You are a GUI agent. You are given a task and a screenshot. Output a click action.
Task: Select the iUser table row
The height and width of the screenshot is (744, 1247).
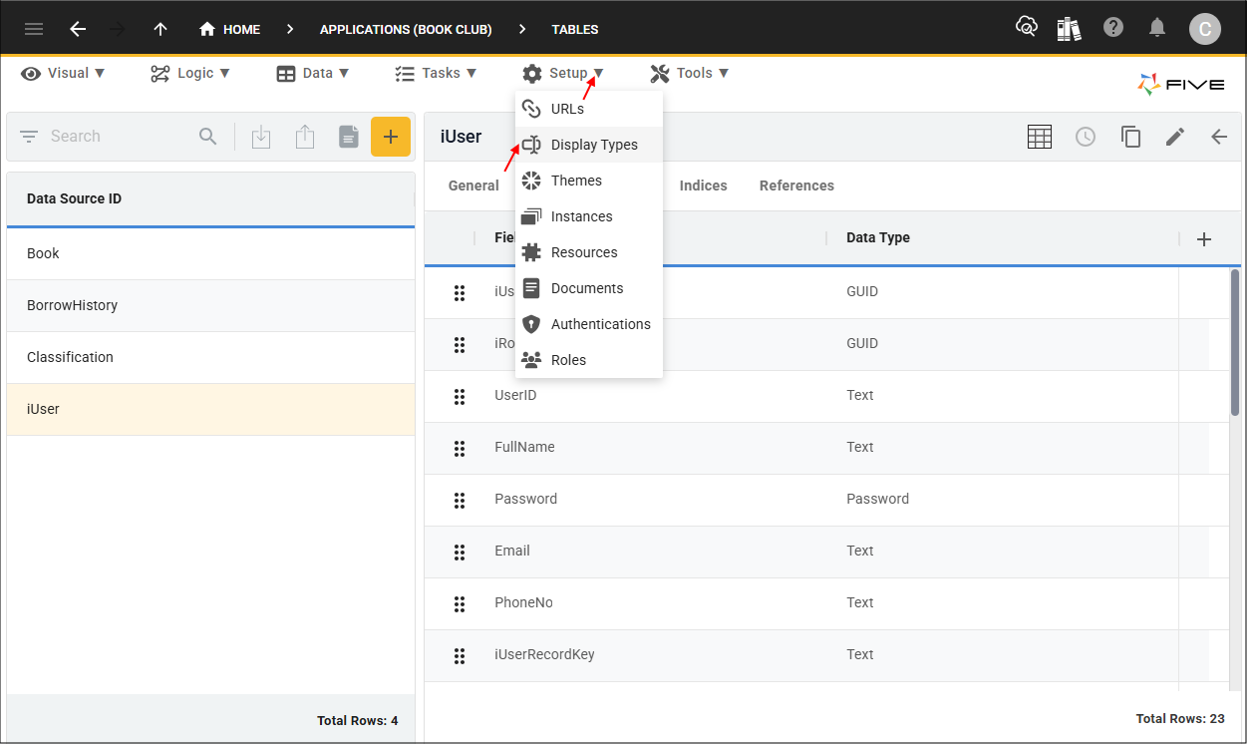[x=210, y=410]
